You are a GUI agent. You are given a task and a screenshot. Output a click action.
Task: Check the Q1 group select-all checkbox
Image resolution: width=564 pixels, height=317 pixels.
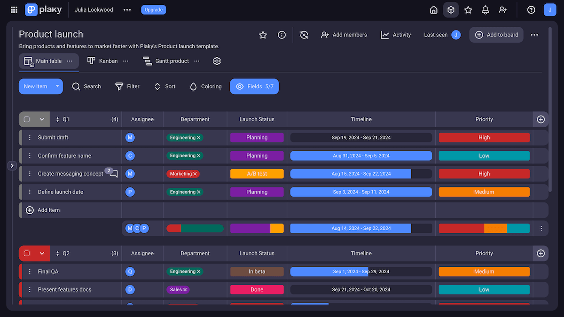pyautogui.click(x=27, y=119)
